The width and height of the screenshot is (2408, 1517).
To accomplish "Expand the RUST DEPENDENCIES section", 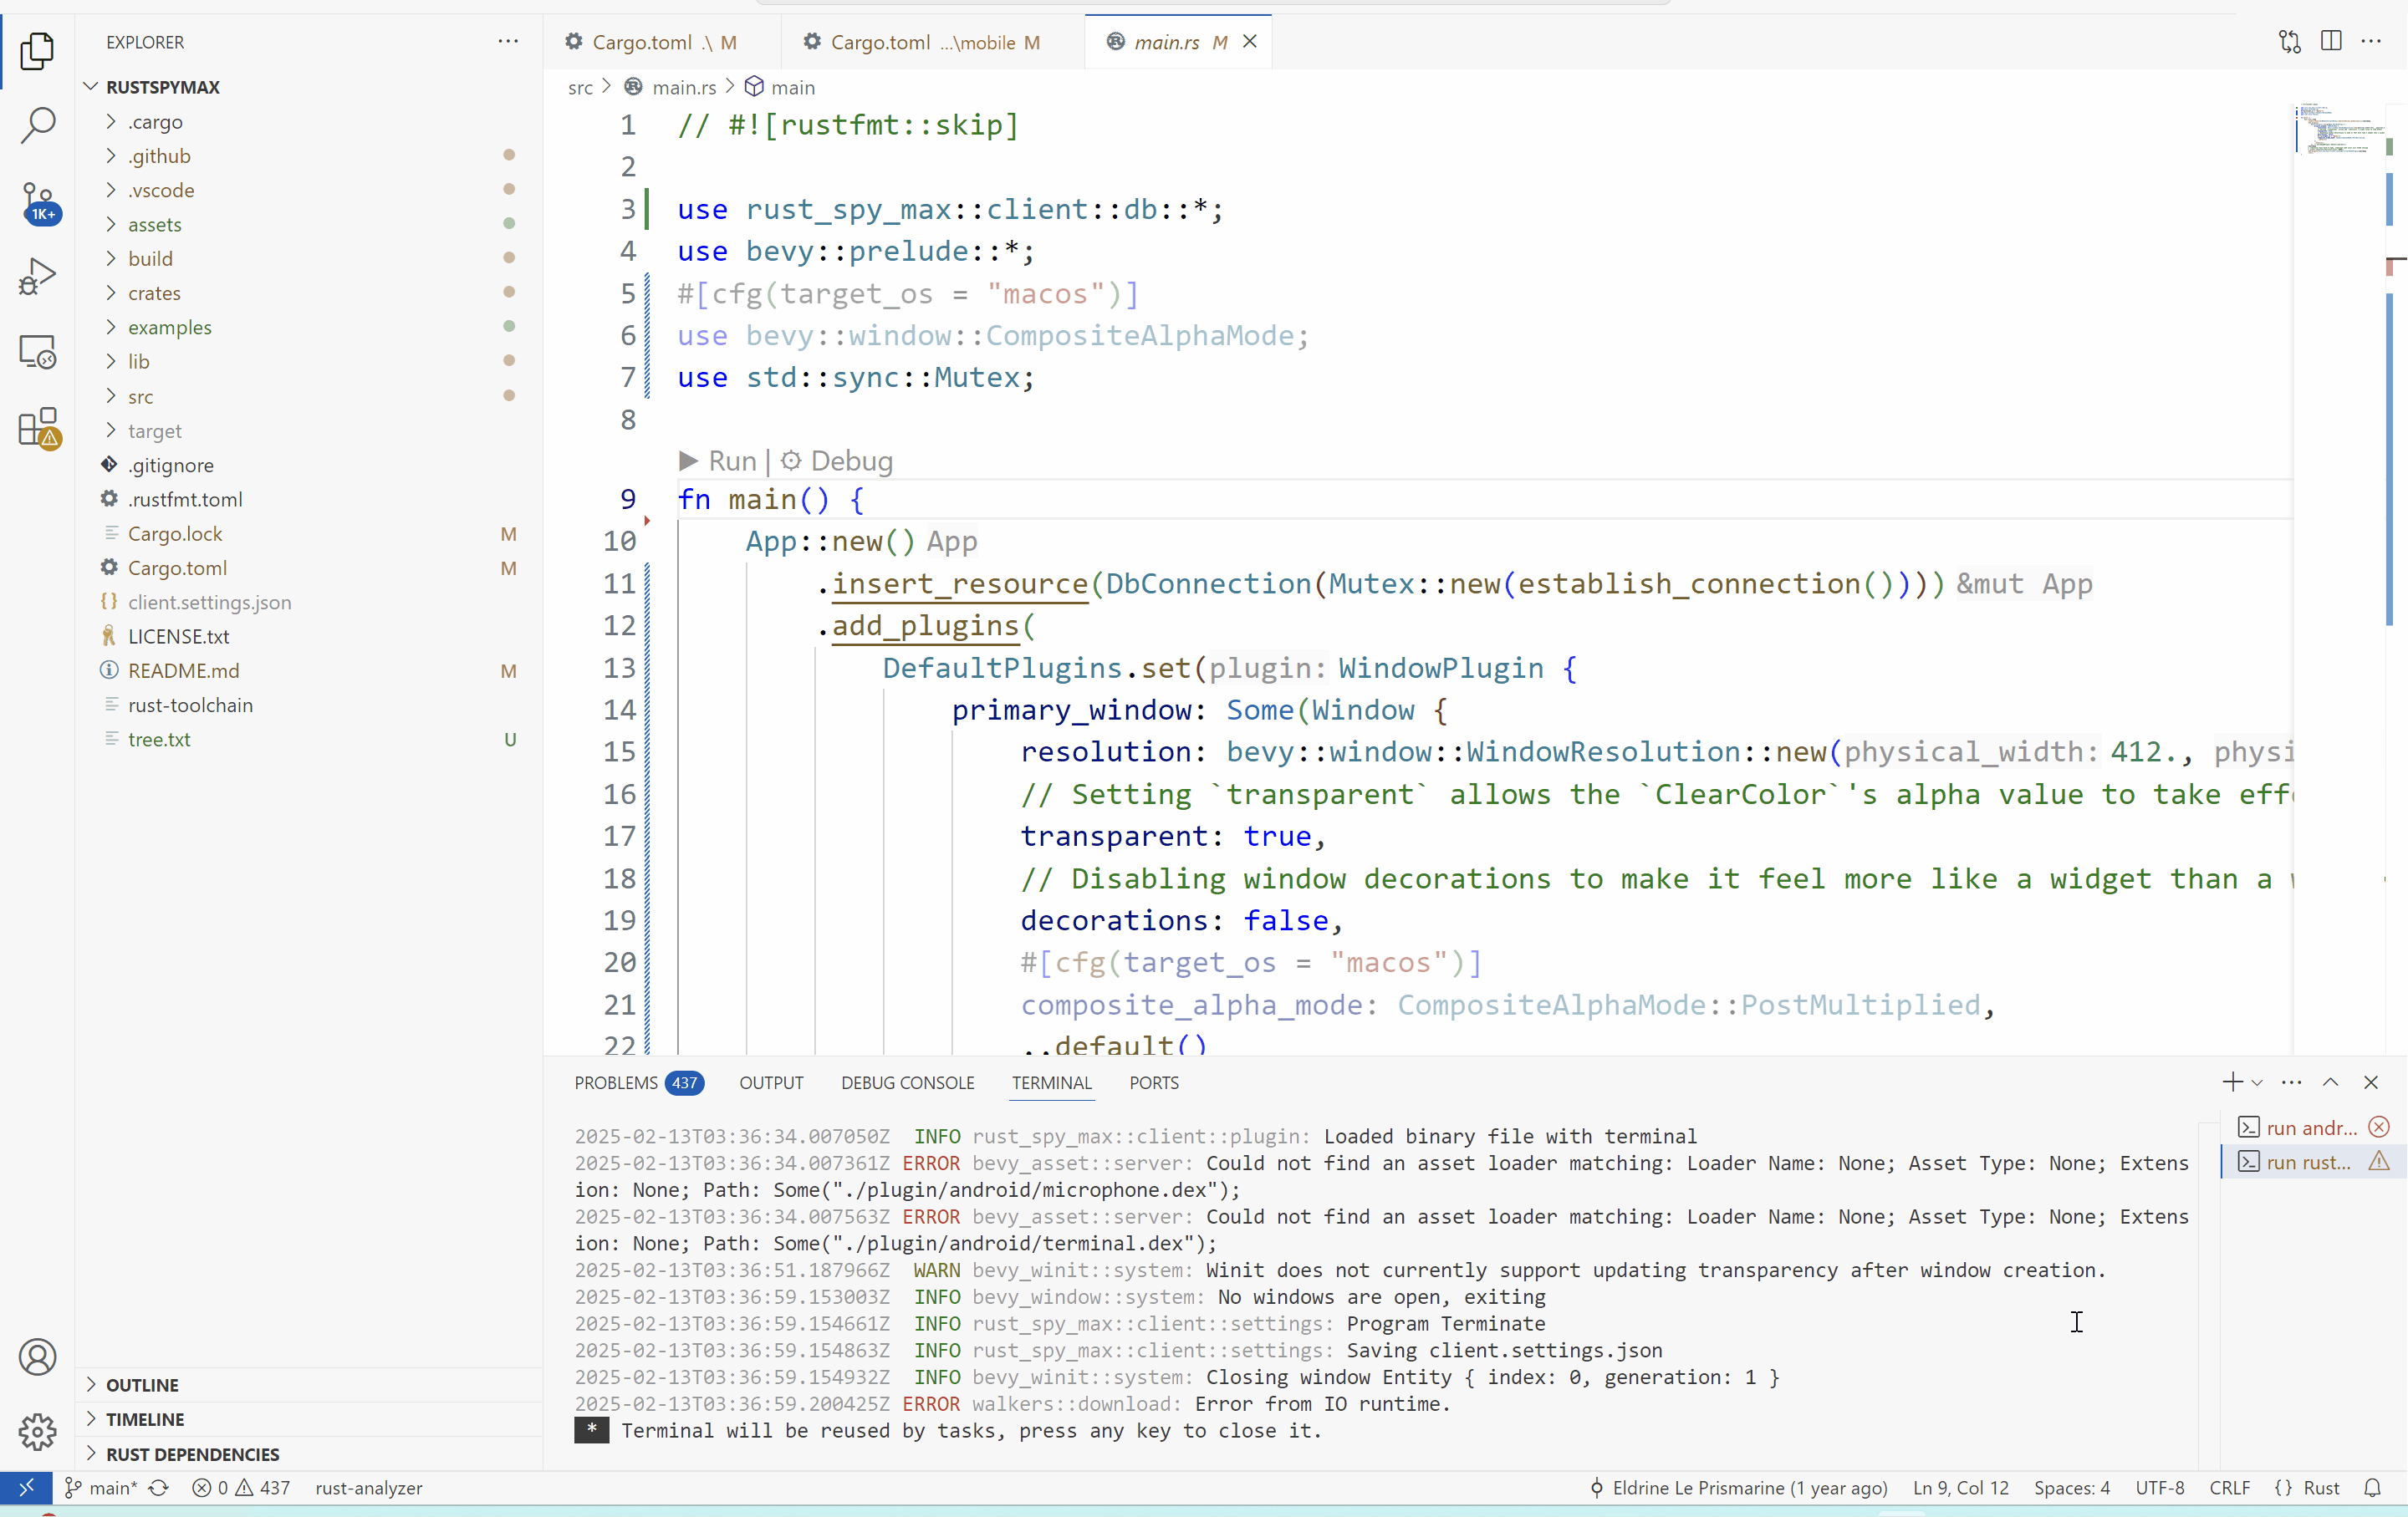I will (310, 1453).
